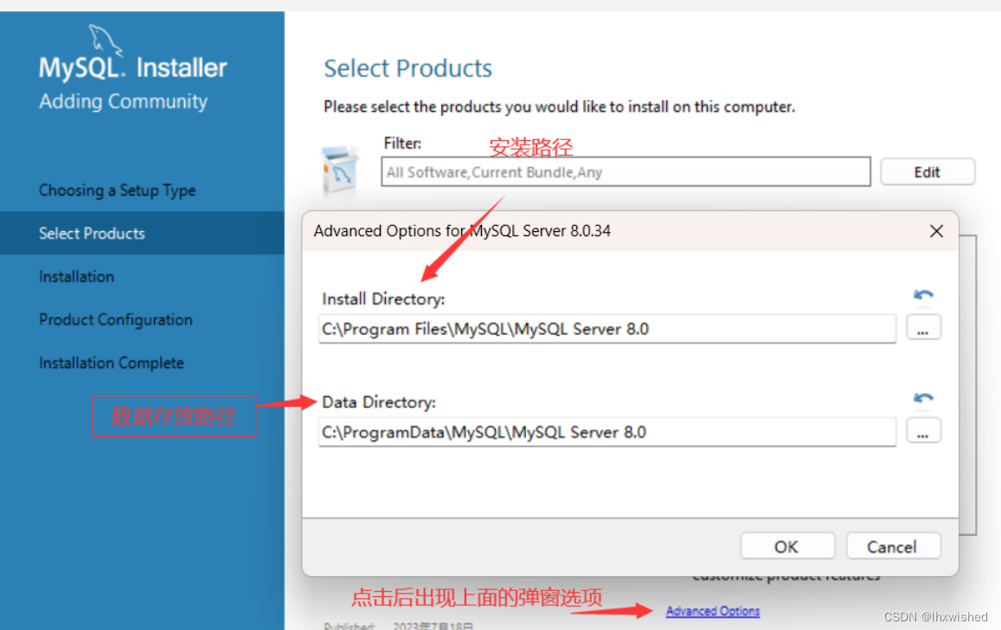This screenshot has width=1001, height=630.
Task: Click the software box icon beside Filter
Action: [340, 170]
